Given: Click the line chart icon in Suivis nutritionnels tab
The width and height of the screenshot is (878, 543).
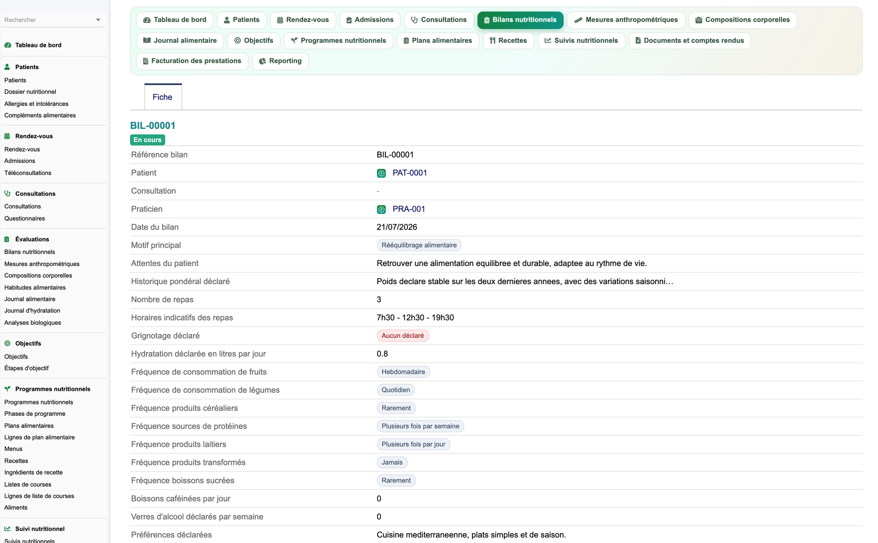Looking at the screenshot, I should pyautogui.click(x=548, y=41).
